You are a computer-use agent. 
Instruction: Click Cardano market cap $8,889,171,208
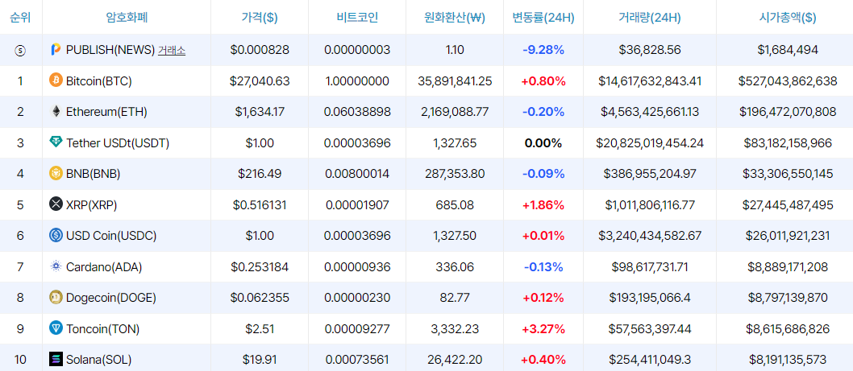pyautogui.click(x=788, y=266)
